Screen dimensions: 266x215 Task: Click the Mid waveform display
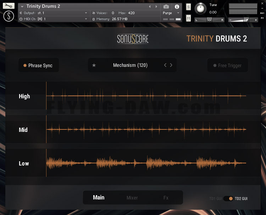pyautogui.click(x=146, y=129)
